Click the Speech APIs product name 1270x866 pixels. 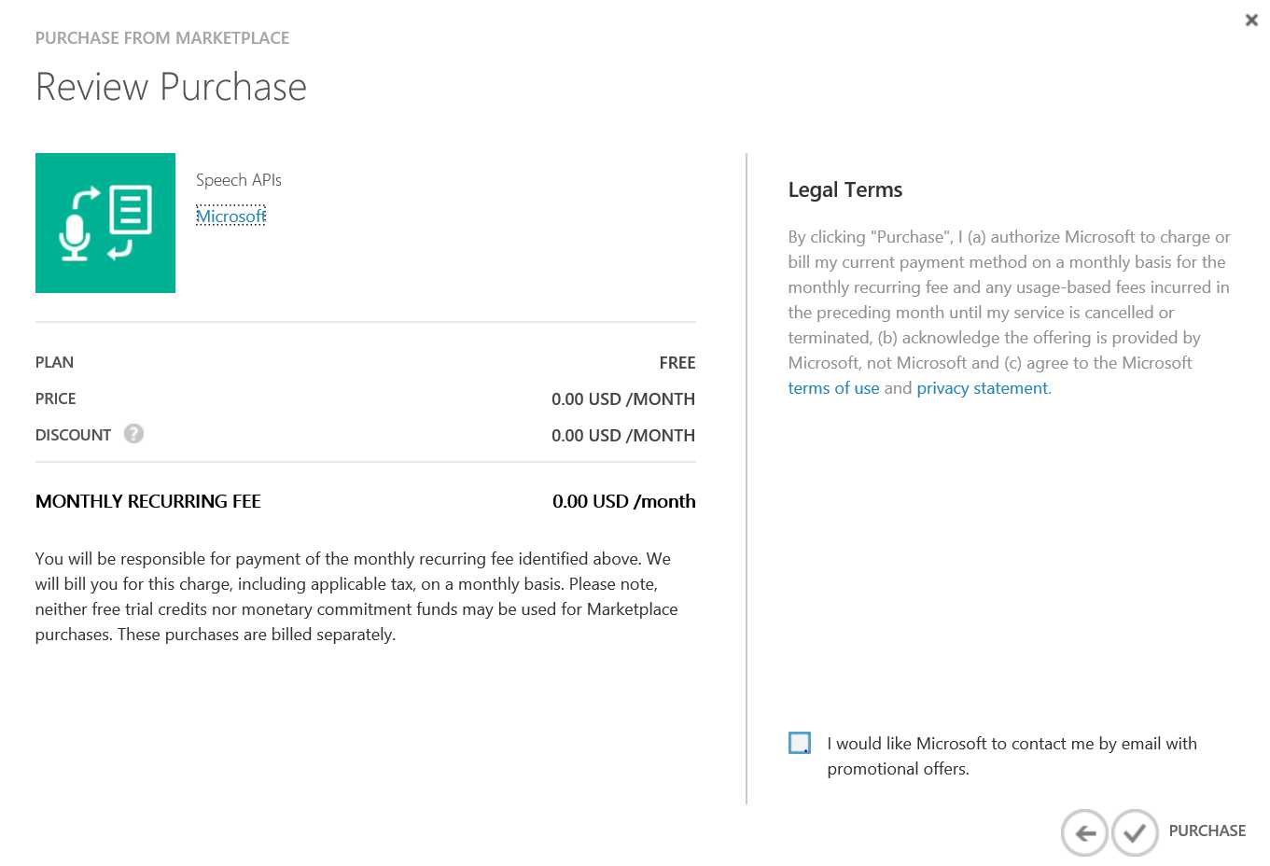pos(239,180)
